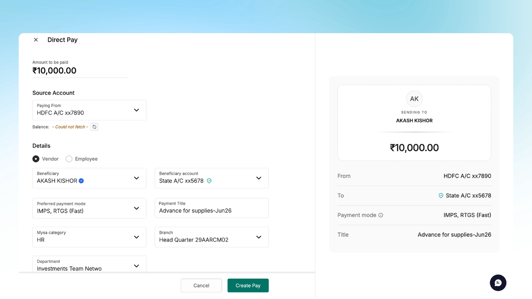The image size is (532, 299).
Task: Click shield icon in Beneficiary account field
Action: click(x=209, y=181)
